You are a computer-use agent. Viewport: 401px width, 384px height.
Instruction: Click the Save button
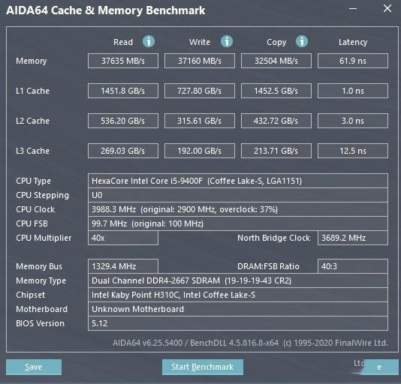(34, 367)
